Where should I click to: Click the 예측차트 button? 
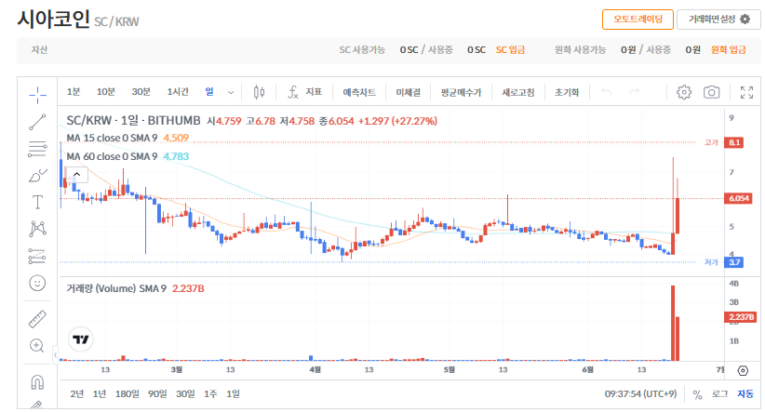pos(359,92)
